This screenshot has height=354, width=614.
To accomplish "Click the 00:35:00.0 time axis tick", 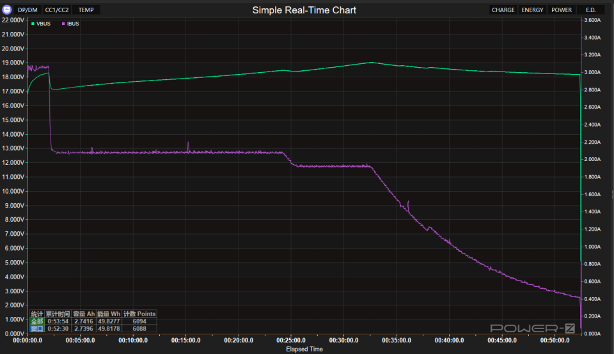I will (x=397, y=341).
